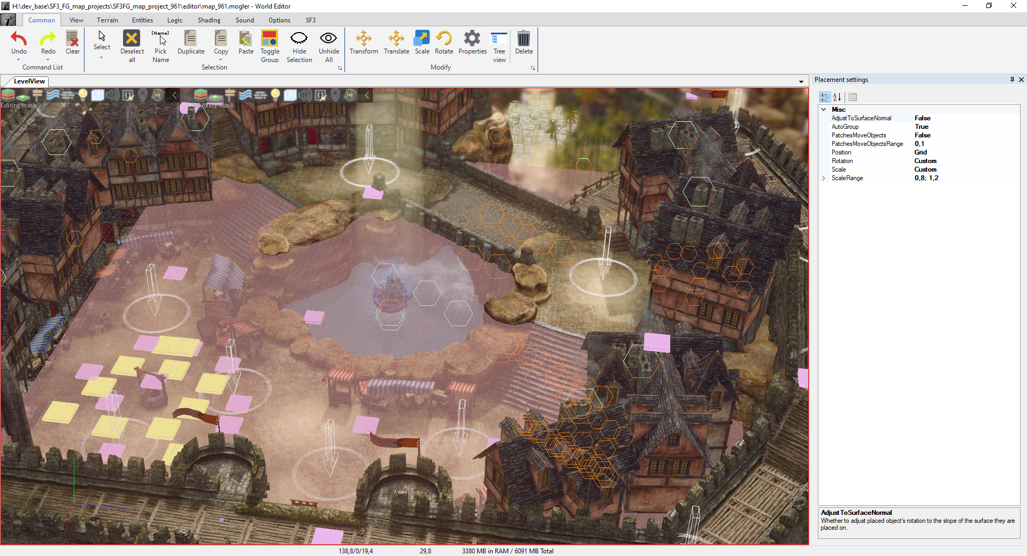
Task: Collapse the Visibility mask toolbar
Action: pyautogui.click(x=366, y=95)
